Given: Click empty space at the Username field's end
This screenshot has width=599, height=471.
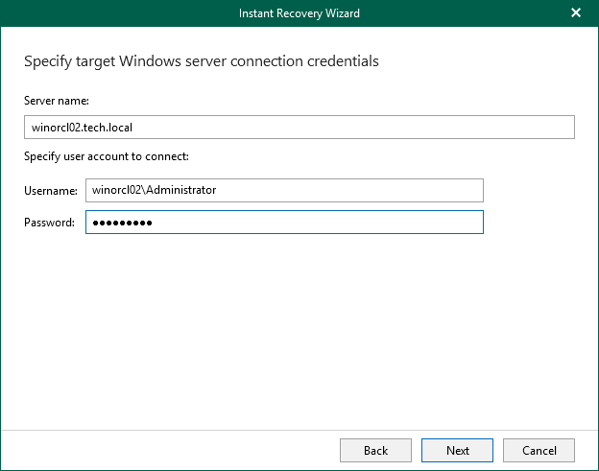Looking at the screenshot, I should (x=451, y=190).
